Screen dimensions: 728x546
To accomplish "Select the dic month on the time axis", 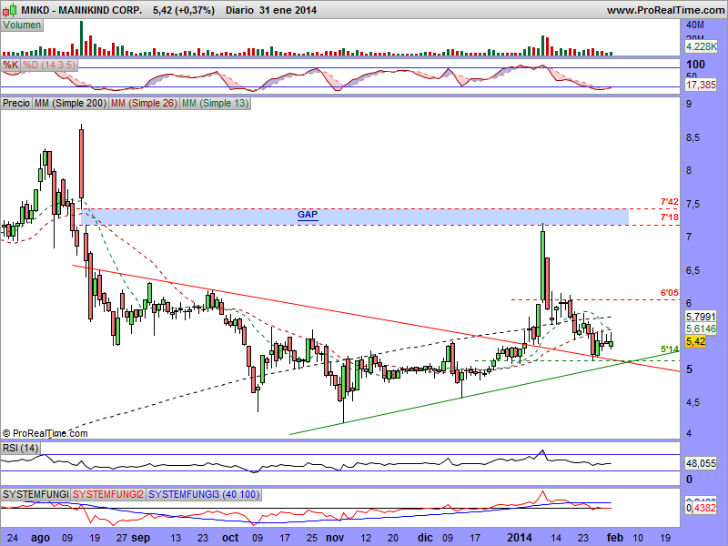I will (x=425, y=538).
